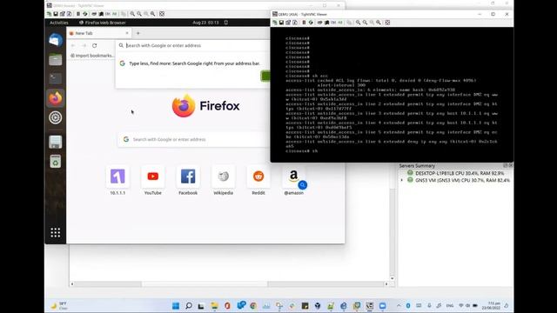Image resolution: width=557 pixels, height=313 pixels.
Task: Open a new Firefox tab with plus button
Action: 138,33
